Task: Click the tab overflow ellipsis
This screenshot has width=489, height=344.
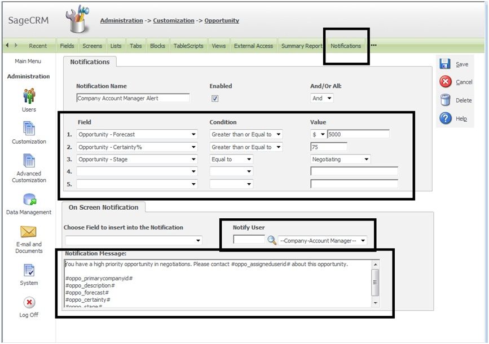Action: pyautogui.click(x=373, y=45)
